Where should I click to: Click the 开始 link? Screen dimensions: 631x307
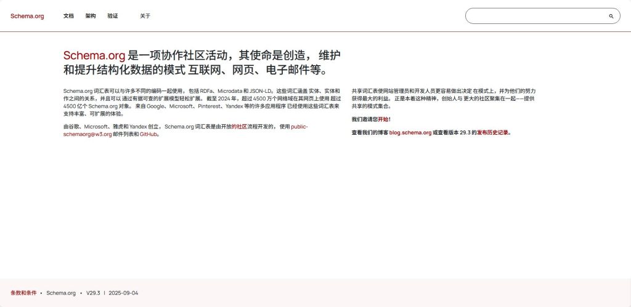pos(383,119)
